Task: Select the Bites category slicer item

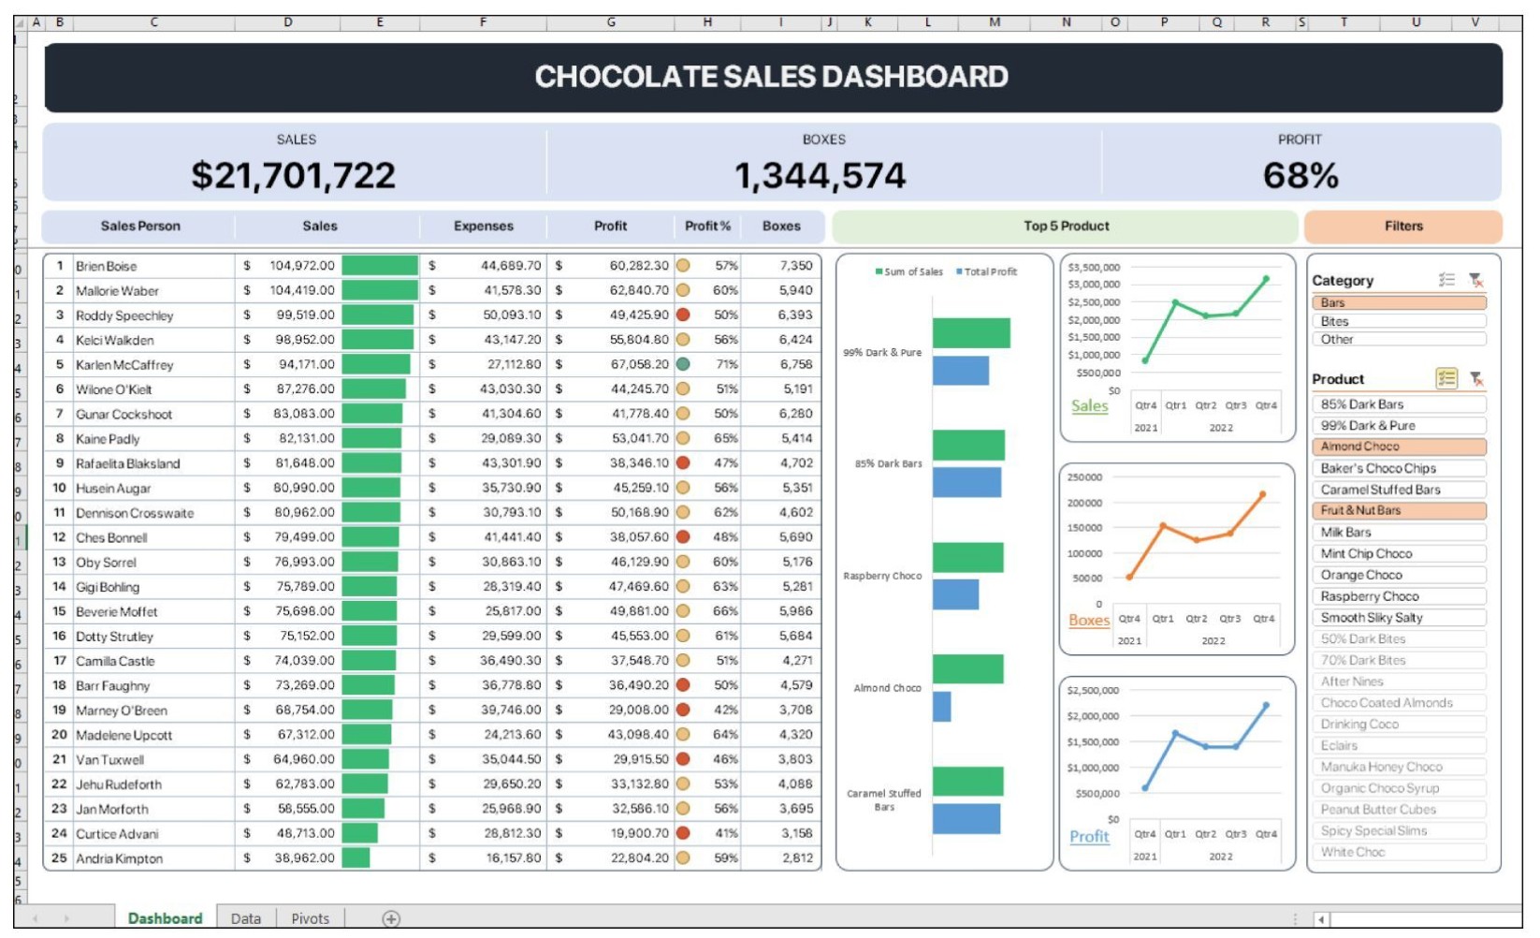Action: pyautogui.click(x=1399, y=321)
